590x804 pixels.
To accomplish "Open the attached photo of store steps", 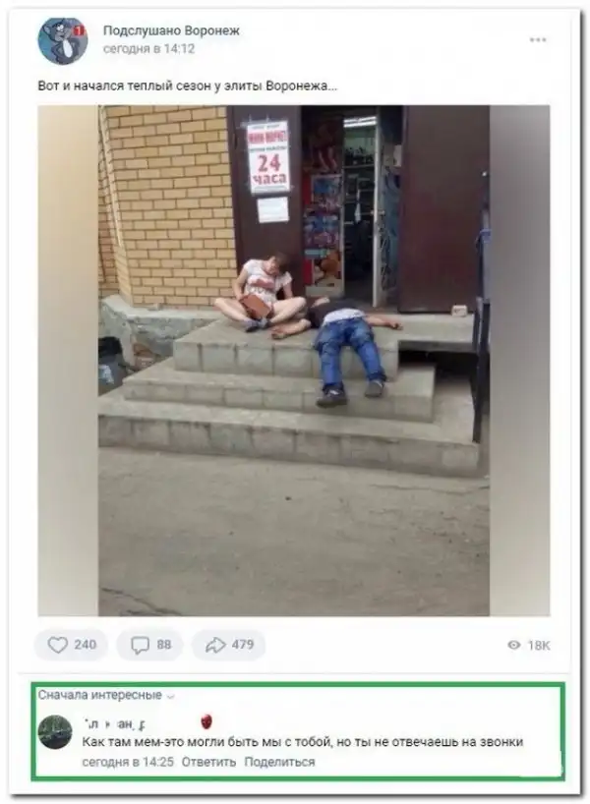I will point(293,361).
